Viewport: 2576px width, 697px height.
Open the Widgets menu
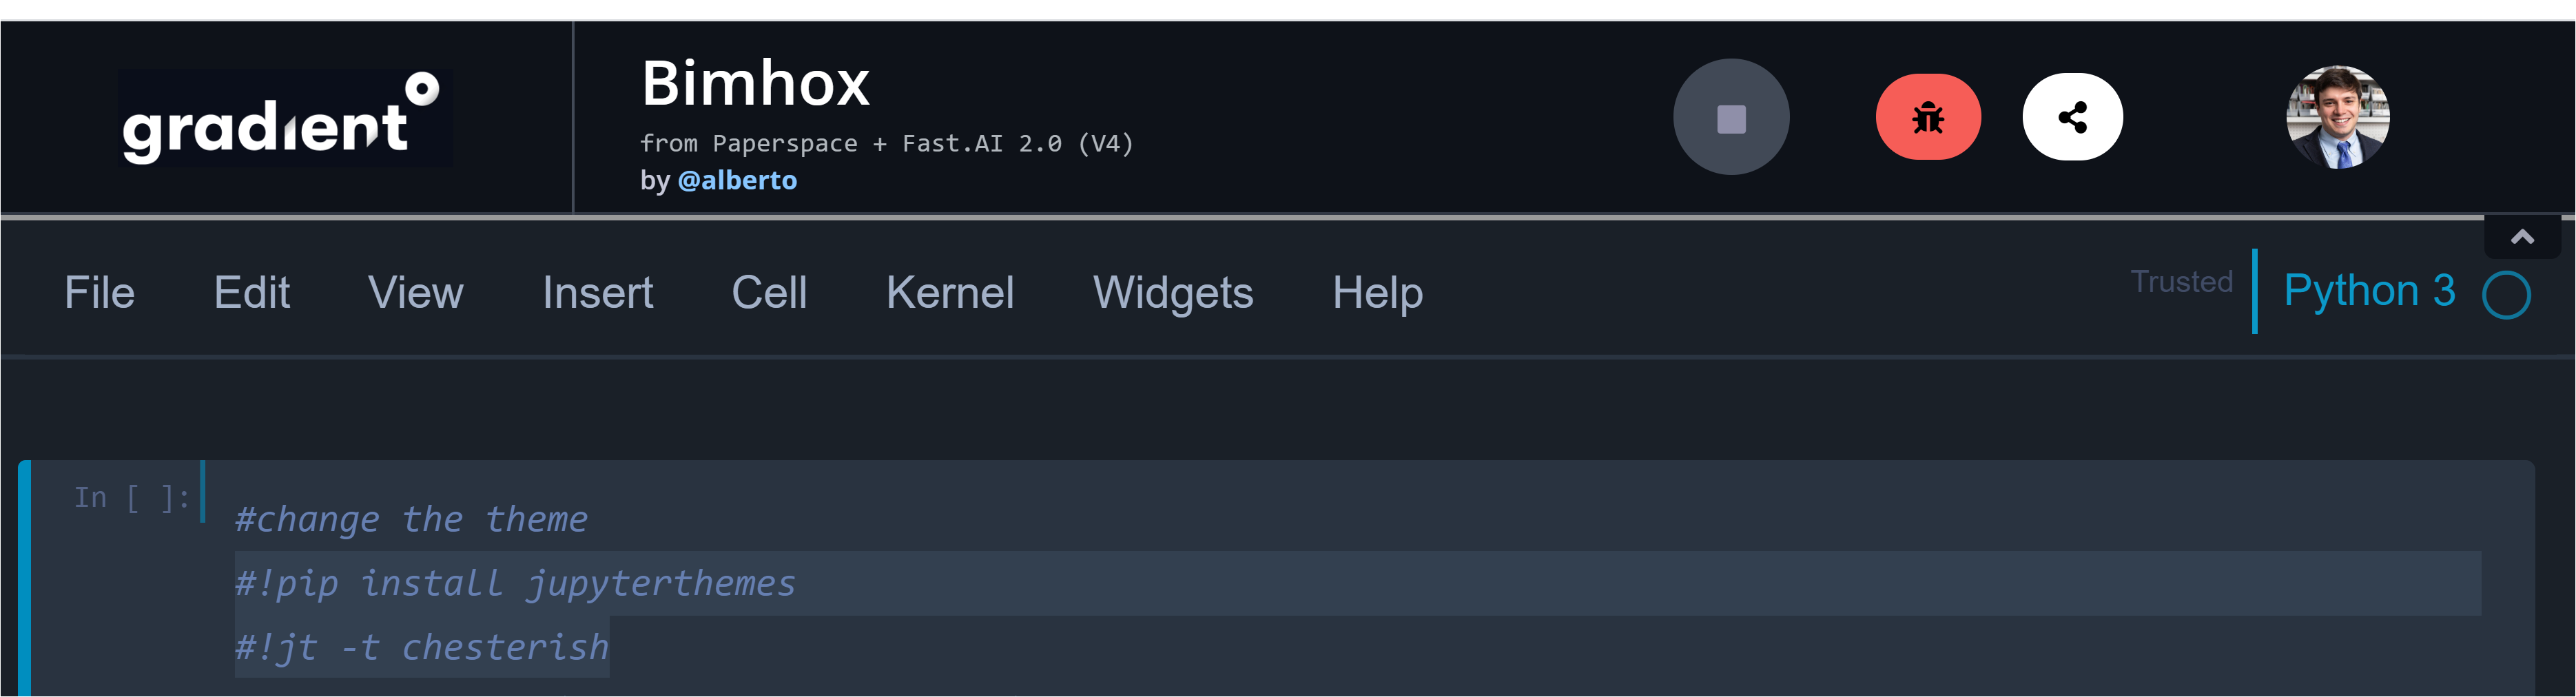[1172, 293]
